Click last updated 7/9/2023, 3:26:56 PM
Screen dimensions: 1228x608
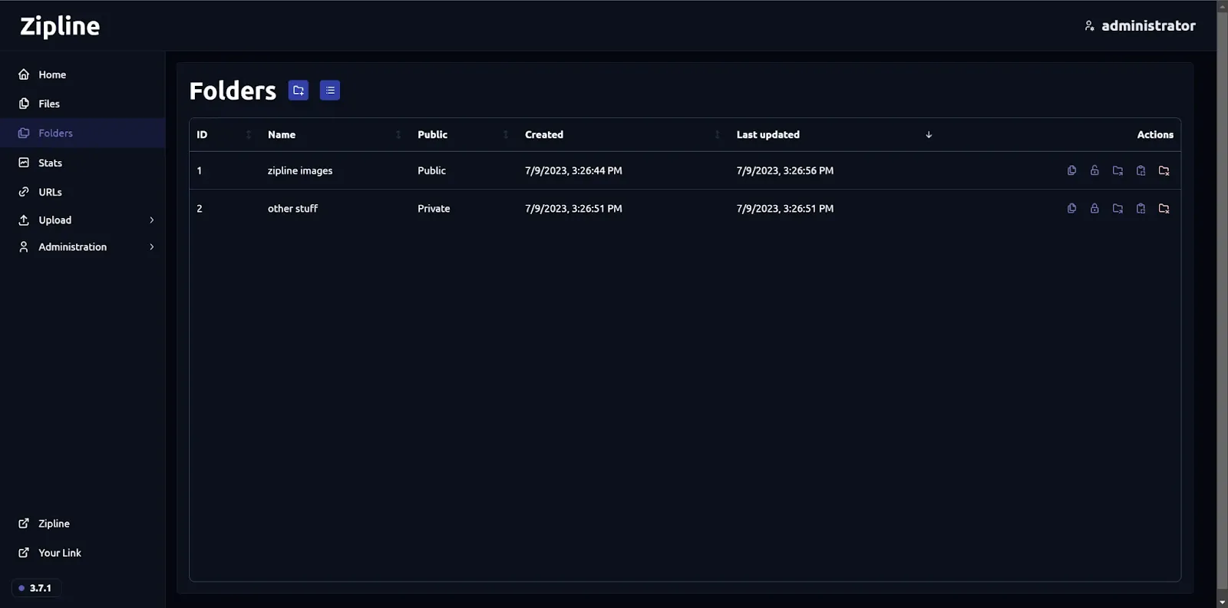click(785, 170)
